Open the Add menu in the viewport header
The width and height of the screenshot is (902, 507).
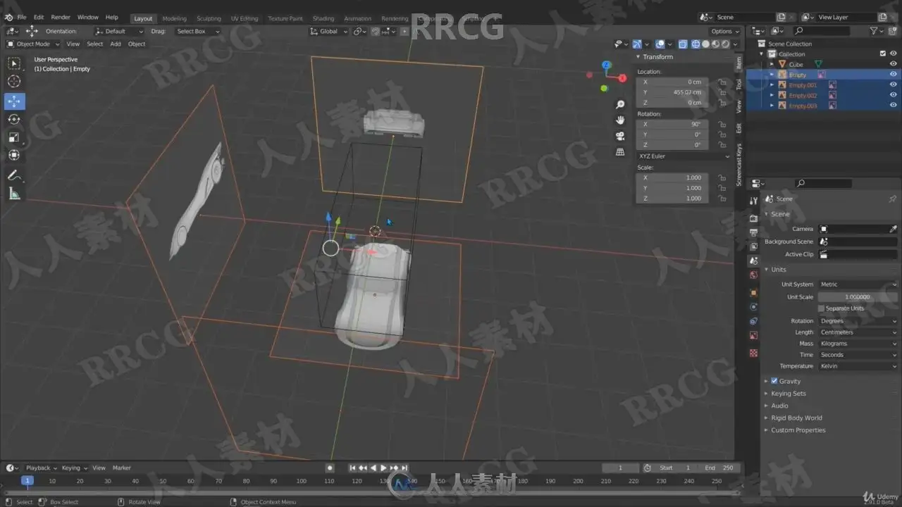[116, 44]
